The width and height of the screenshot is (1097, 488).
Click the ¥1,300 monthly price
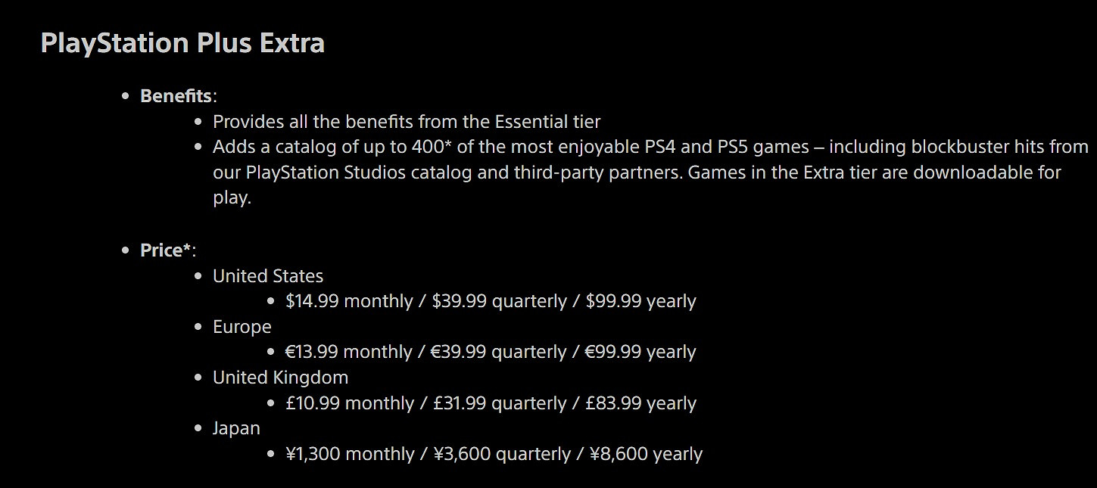tap(350, 454)
